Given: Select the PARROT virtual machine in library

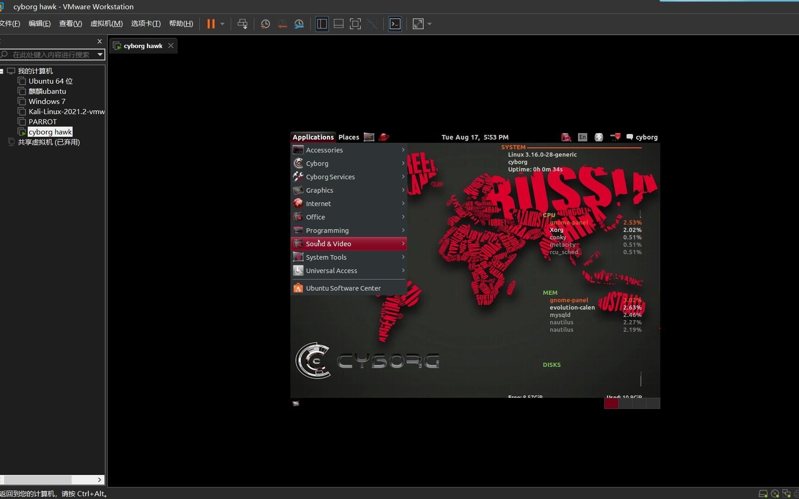Looking at the screenshot, I should pos(43,121).
